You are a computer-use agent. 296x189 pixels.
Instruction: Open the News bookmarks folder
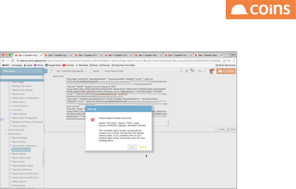point(94,65)
